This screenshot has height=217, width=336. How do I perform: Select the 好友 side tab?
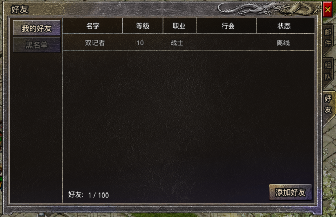point(328,104)
